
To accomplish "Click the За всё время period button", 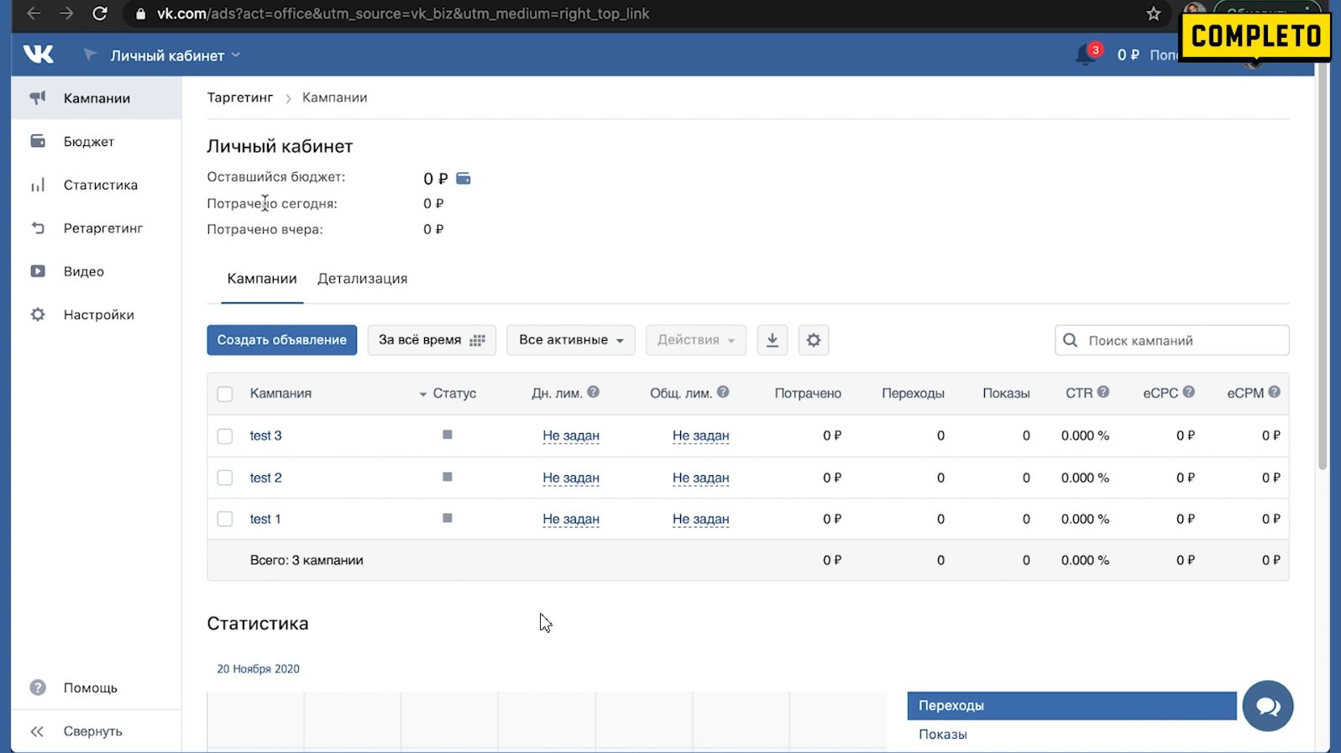I will pos(432,340).
